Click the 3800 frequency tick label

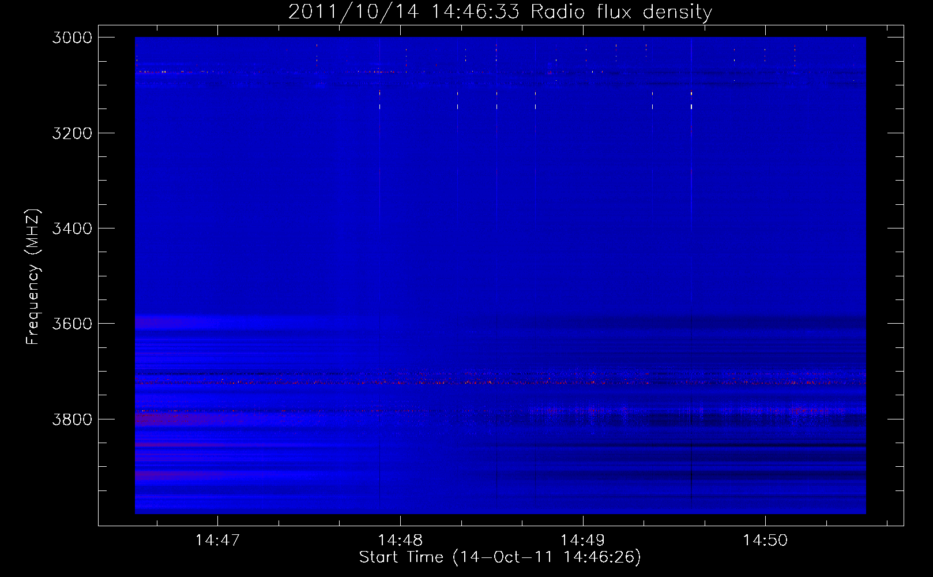coord(72,419)
